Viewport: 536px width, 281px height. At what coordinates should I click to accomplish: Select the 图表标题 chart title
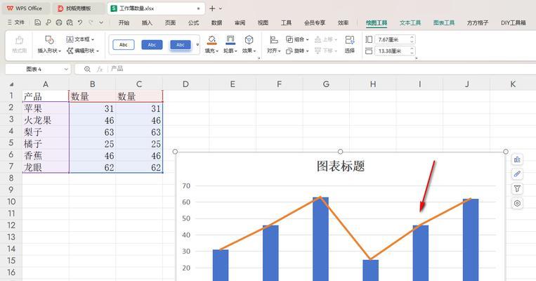click(341, 166)
